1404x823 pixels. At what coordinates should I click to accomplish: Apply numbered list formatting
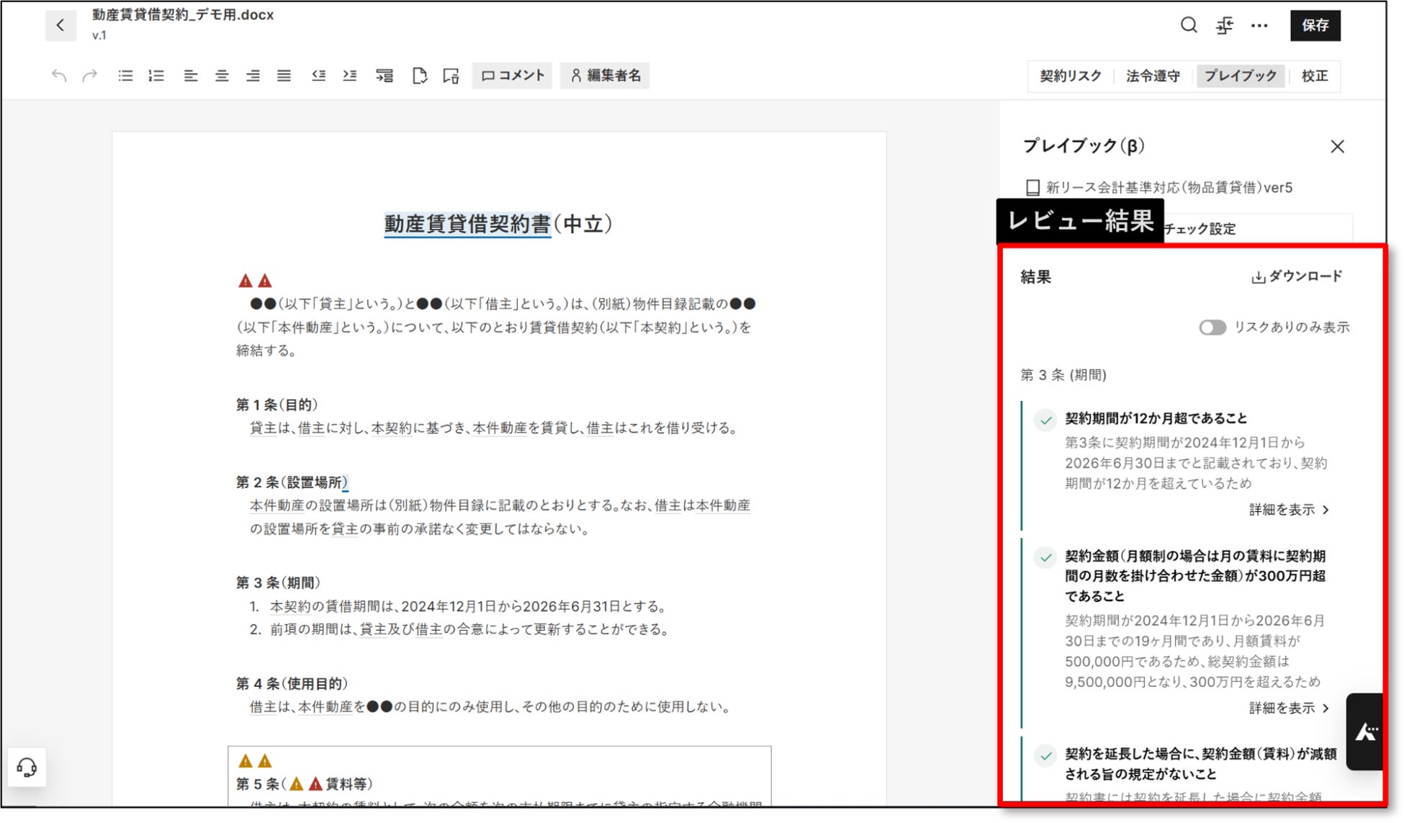point(156,76)
